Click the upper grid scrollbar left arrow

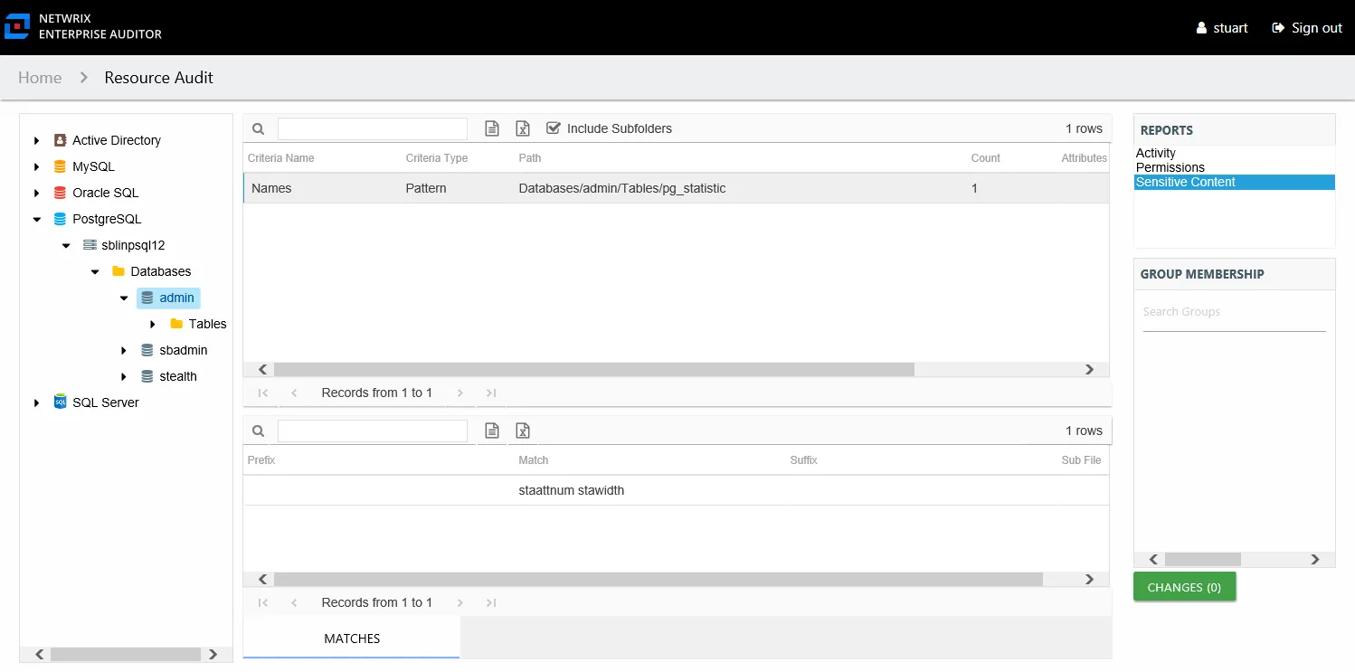[263, 369]
